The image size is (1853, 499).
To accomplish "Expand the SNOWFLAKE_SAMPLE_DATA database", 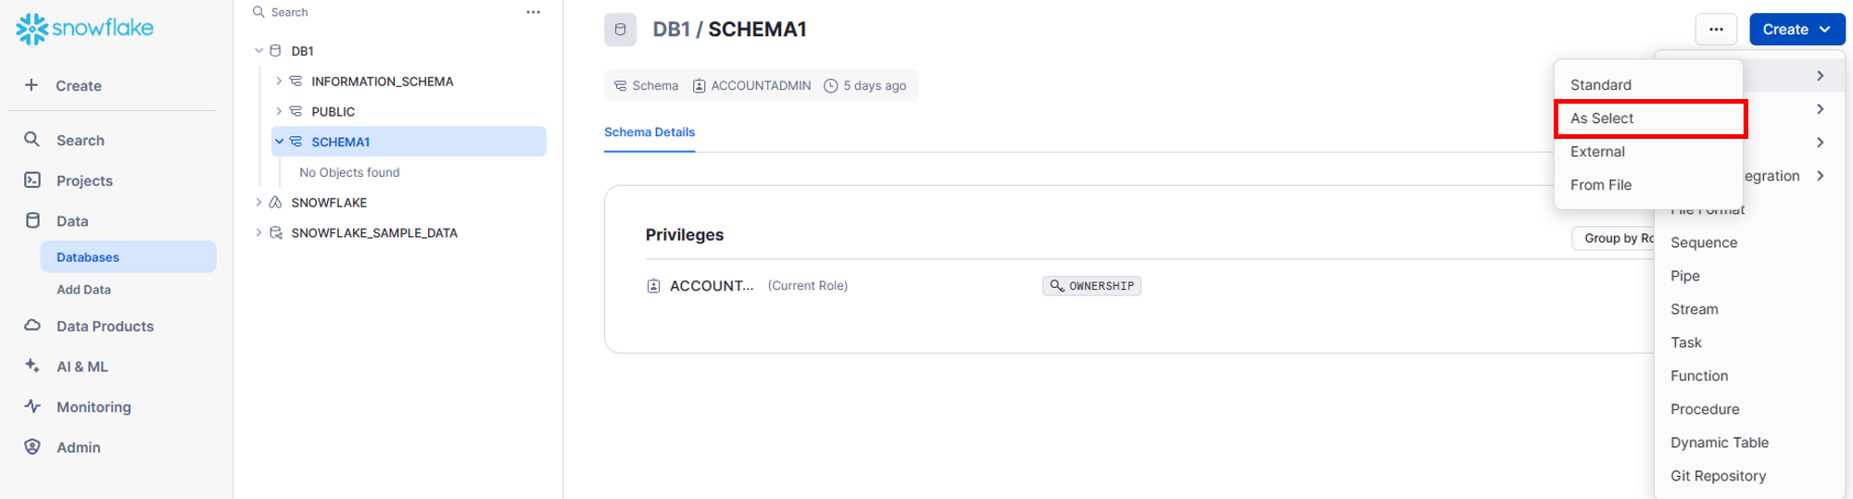I will [258, 233].
